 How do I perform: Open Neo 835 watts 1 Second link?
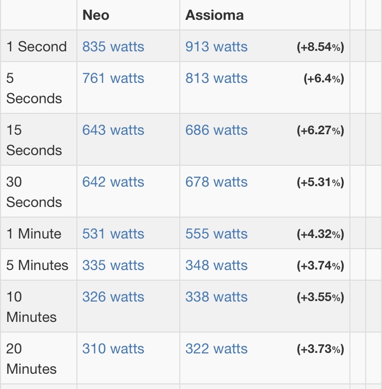[x=113, y=46]
